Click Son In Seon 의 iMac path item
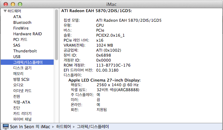 click(30, 126)
